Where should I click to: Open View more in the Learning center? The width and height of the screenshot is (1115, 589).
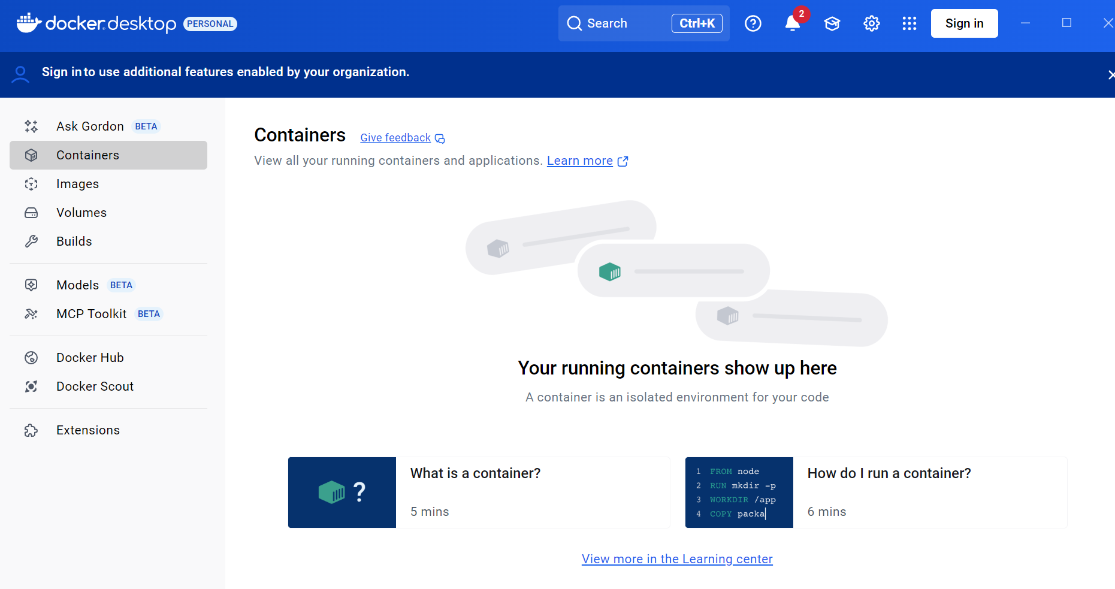677,559
